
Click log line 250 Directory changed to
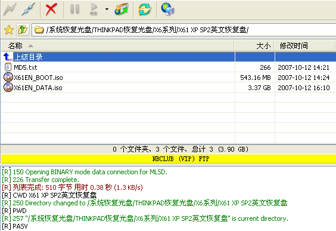tap(145, 203)
